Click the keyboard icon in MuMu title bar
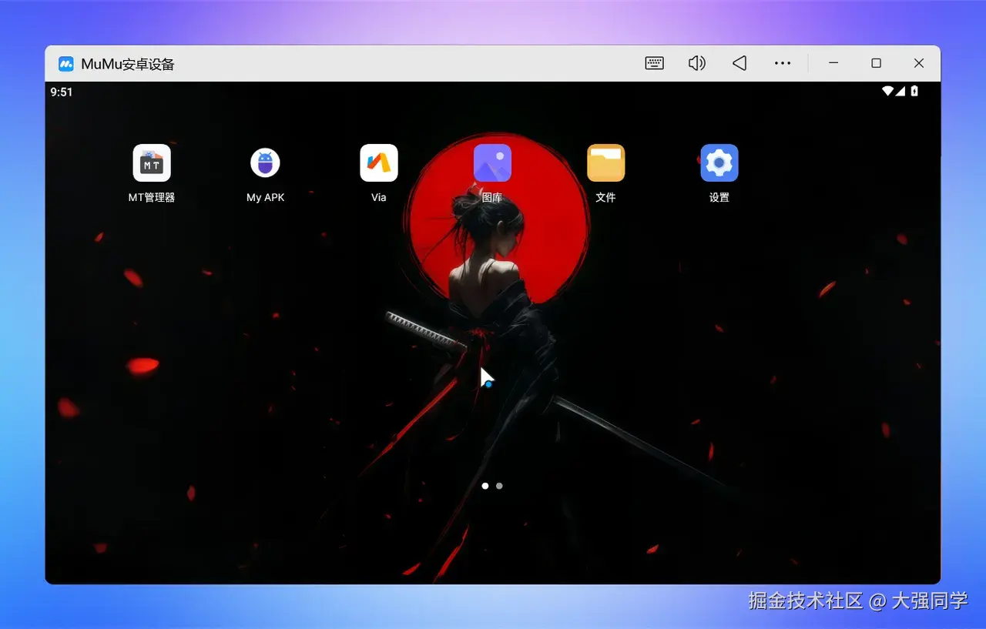Screen dimensions: 986x629 click(655, 63)
